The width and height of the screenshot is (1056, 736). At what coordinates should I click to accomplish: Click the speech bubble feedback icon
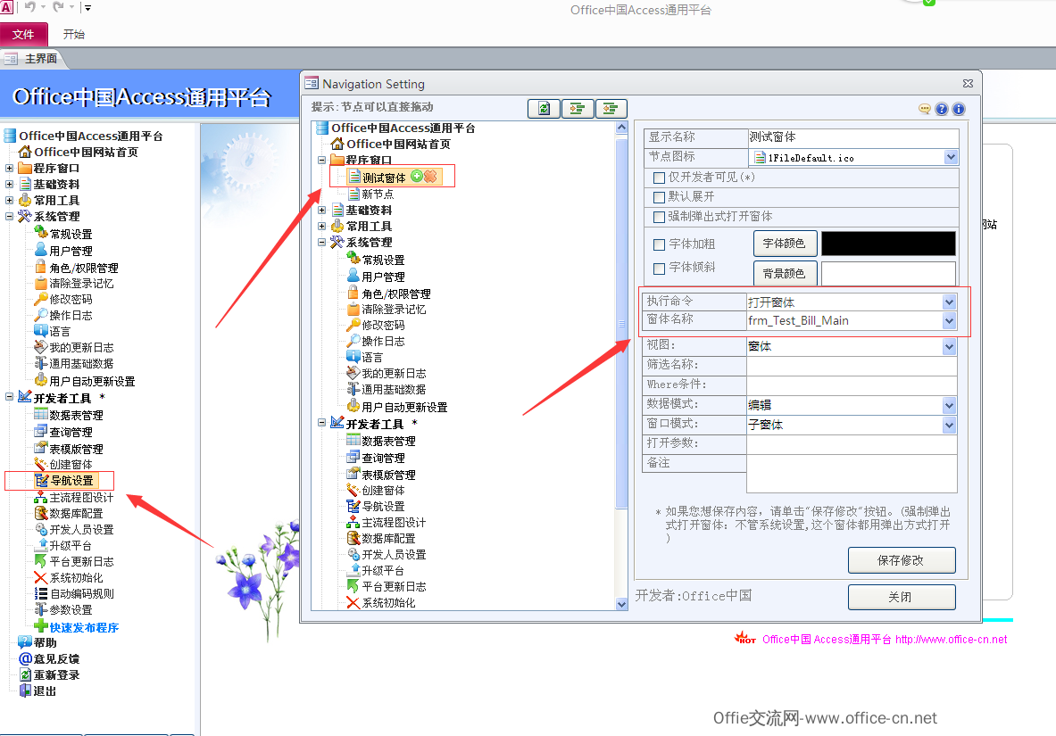[x=925, y=109]
